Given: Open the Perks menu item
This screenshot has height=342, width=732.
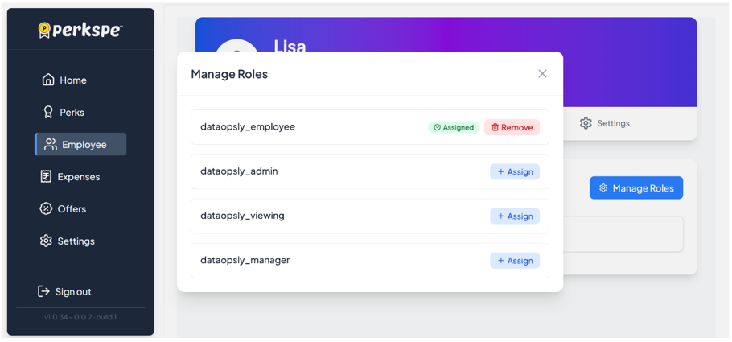Looking at the screenshot, I should tap(72, 112).
